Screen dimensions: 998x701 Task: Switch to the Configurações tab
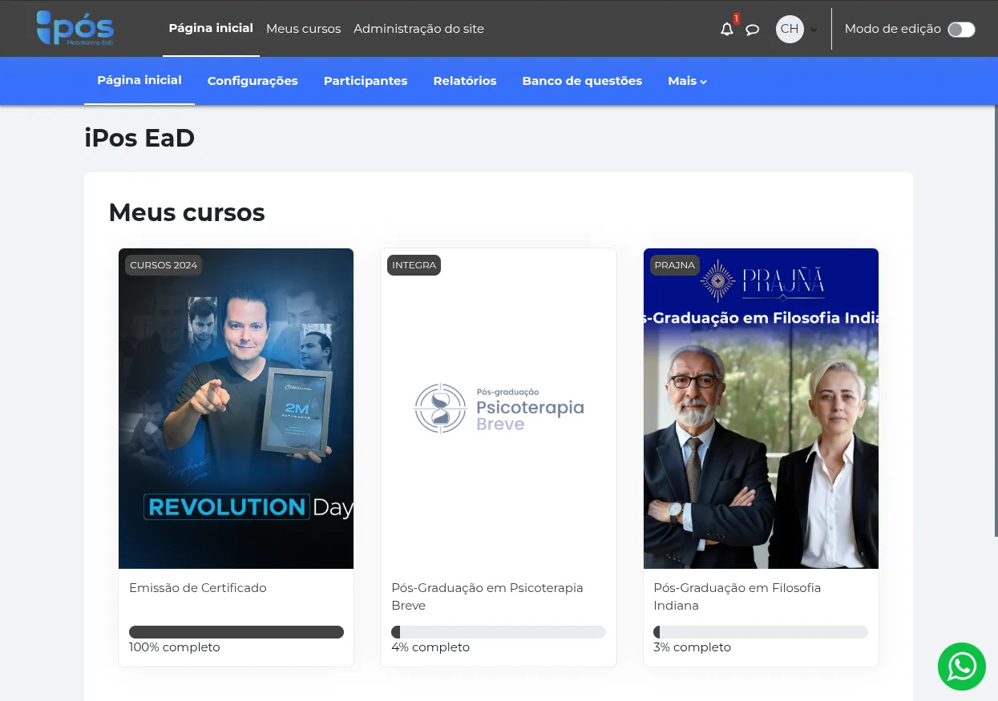coord(253,81)
